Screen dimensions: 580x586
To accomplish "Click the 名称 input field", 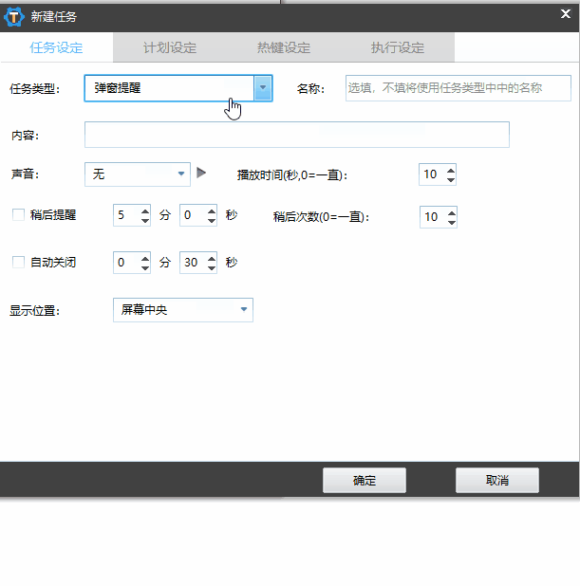I will (458, 88).
